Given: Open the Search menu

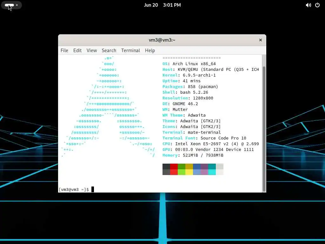Looking at the screenshot, I should (109, 51).
